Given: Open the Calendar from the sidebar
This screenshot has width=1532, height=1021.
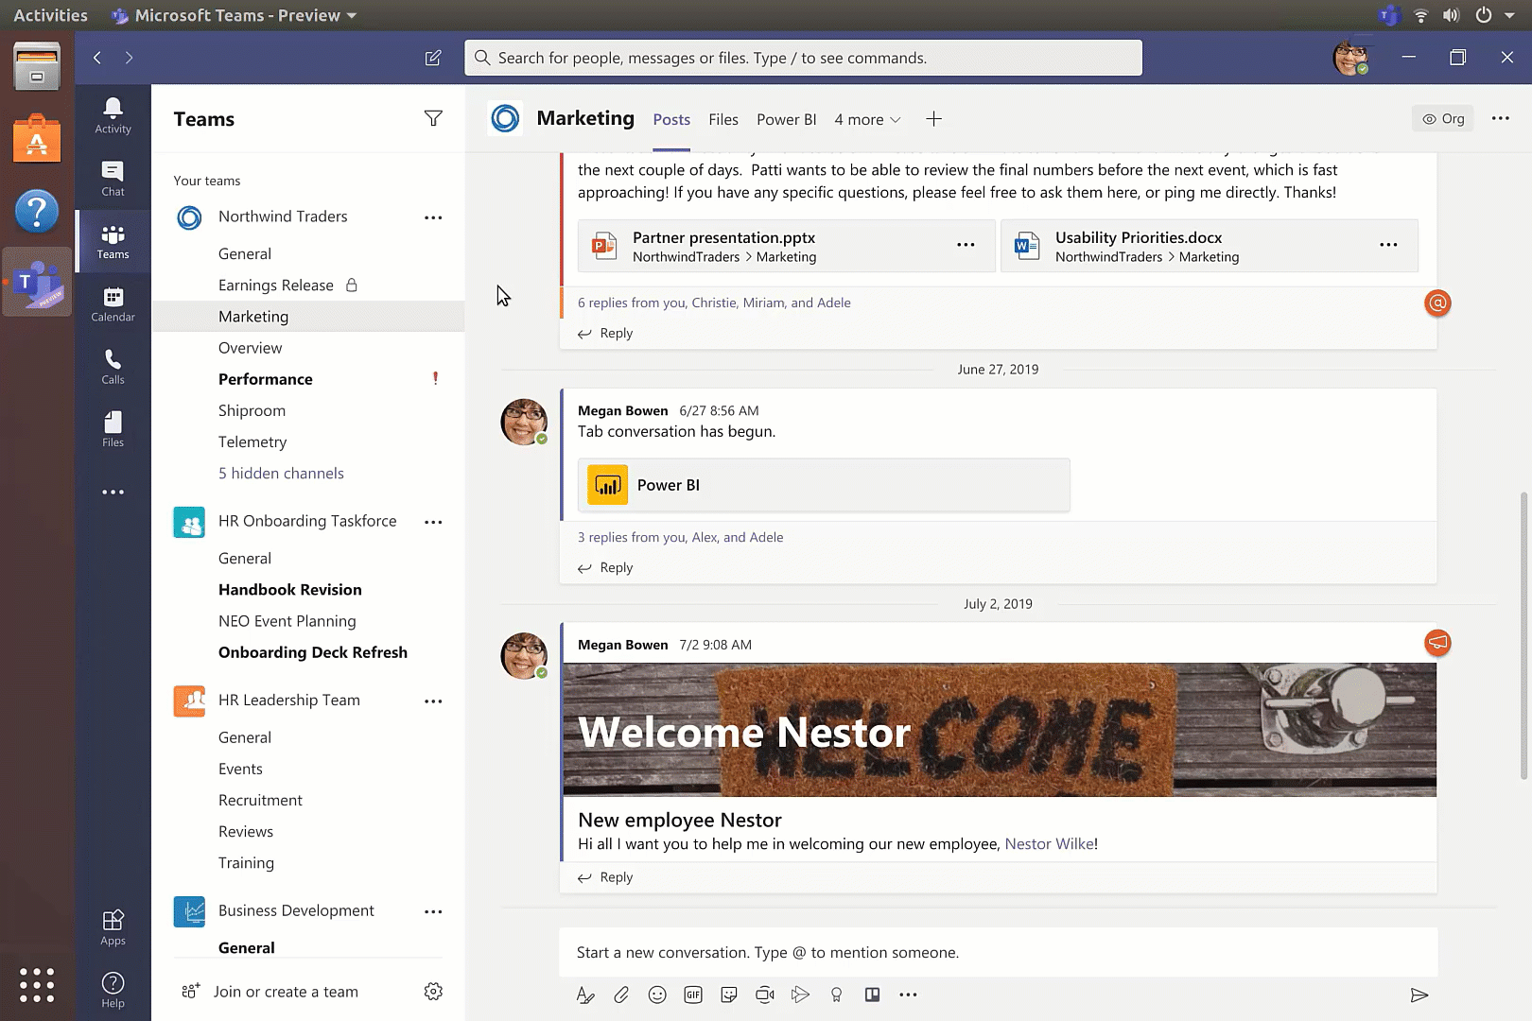Looking at the screenshot, I should pyautogui.click(x=113, y=303).
